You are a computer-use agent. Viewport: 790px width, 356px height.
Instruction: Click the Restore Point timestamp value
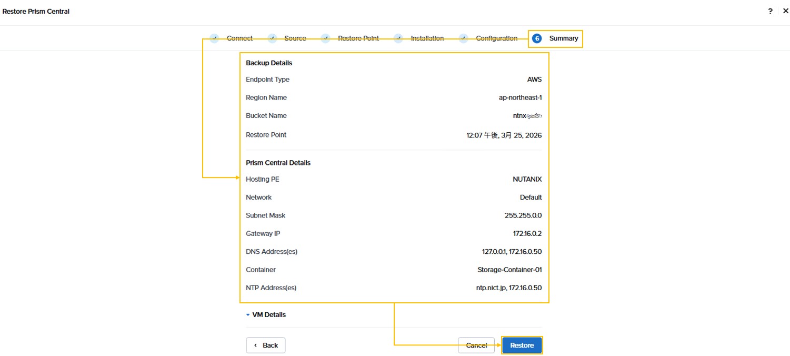click(504, 135)
